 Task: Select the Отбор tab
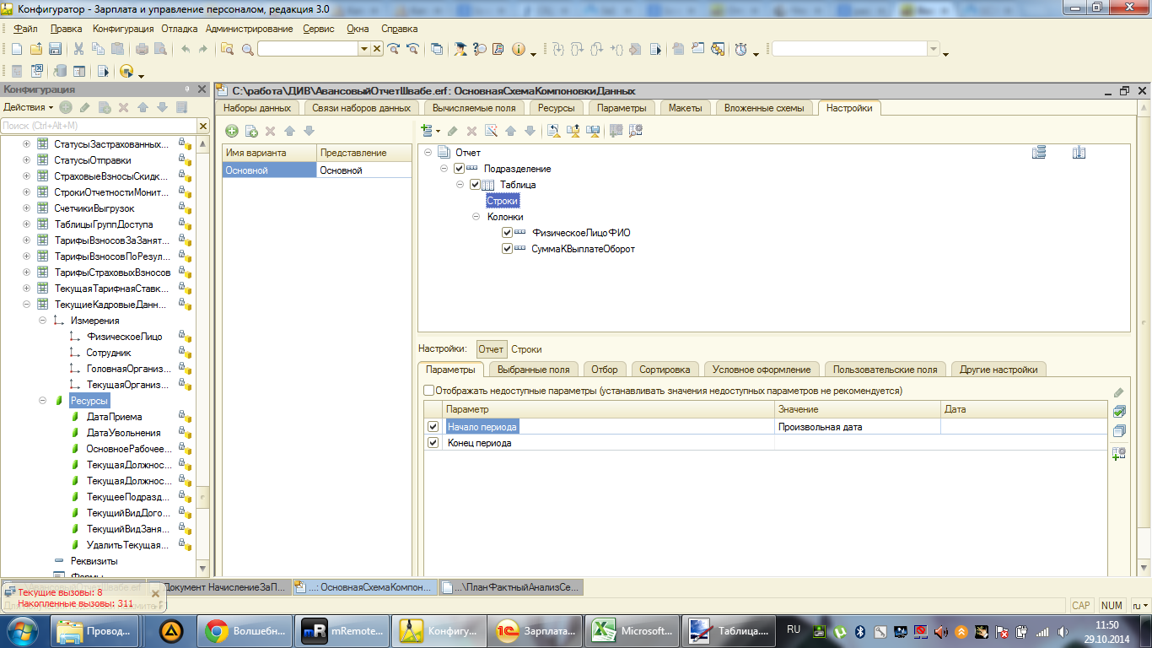click(x=604, y=370)
